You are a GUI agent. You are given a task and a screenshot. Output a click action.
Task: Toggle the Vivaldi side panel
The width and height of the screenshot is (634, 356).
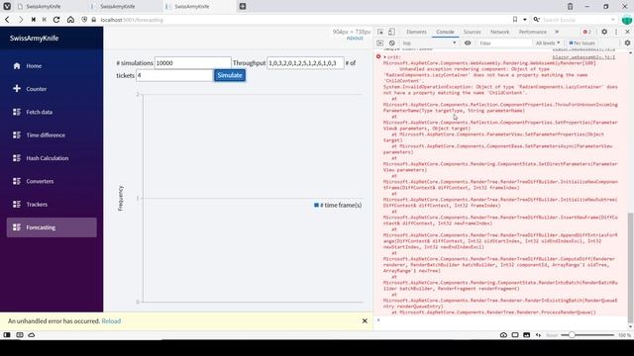coord(7,335)
